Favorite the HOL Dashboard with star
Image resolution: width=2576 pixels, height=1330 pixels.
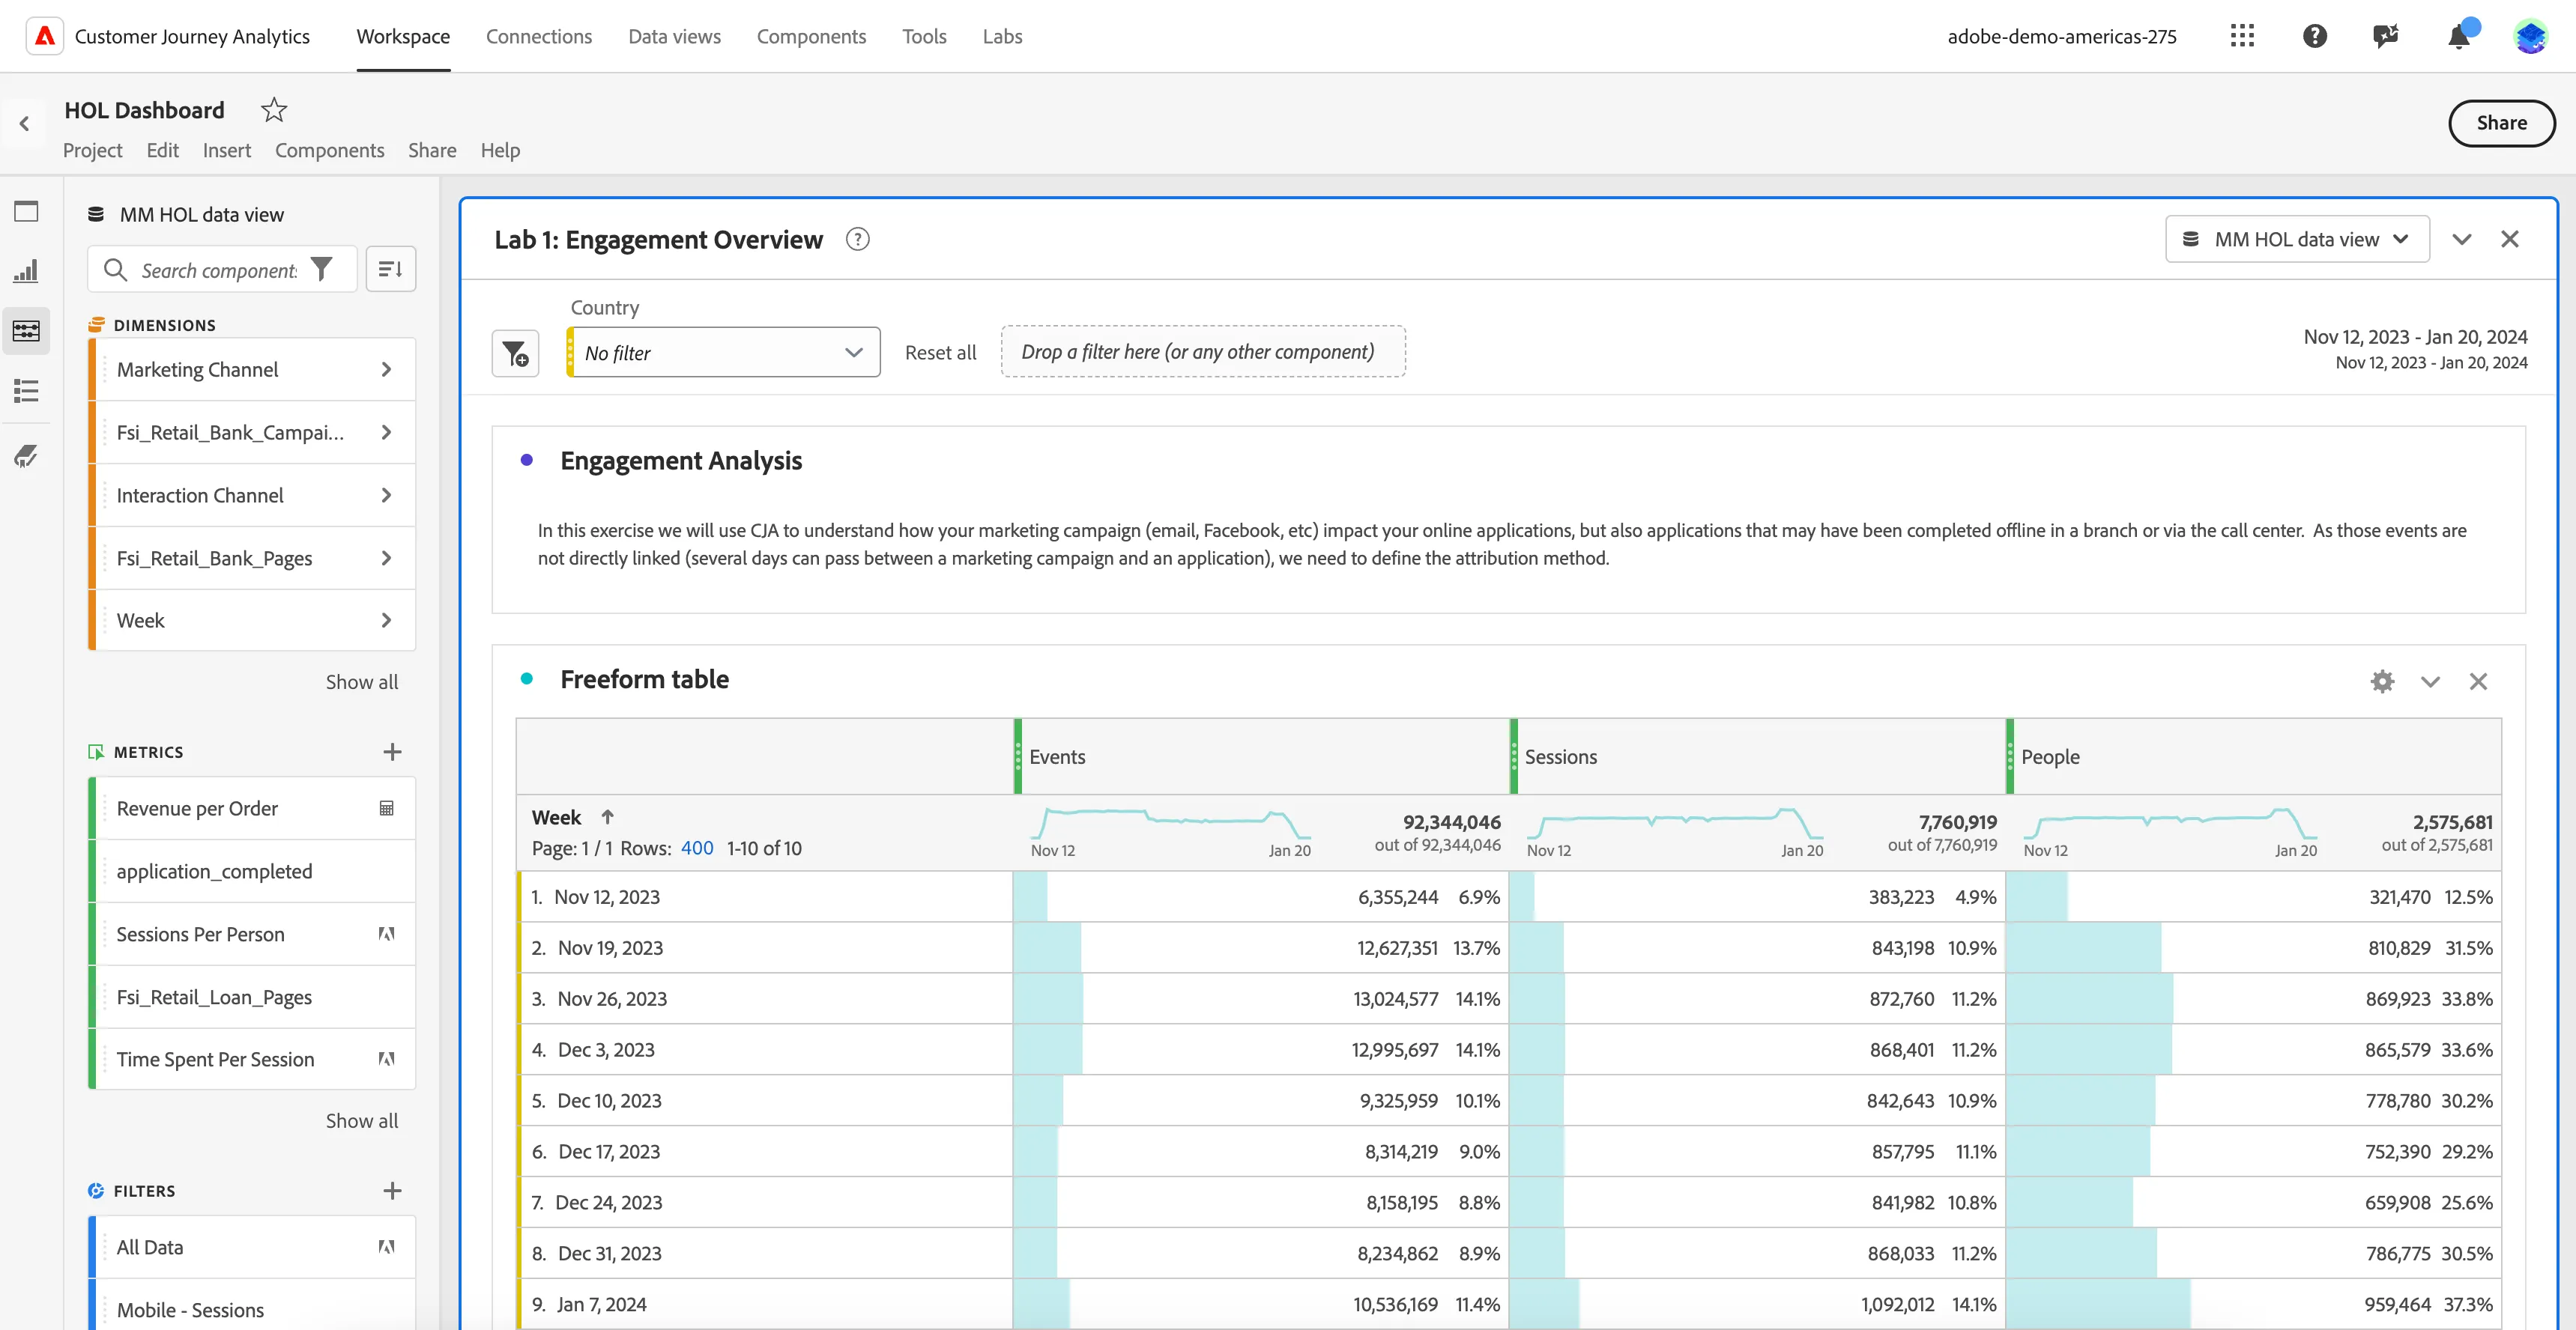coord(273,110)
